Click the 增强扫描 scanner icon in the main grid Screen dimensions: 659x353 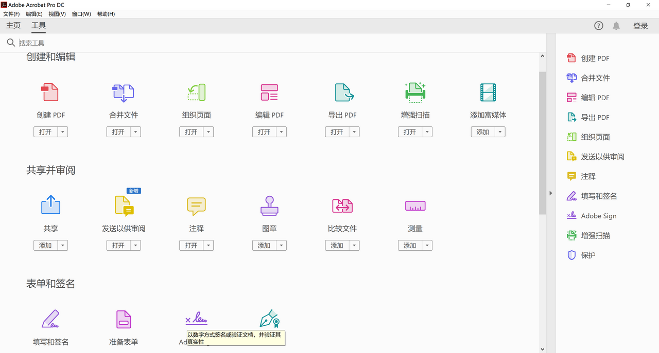[x=415, y=91]
